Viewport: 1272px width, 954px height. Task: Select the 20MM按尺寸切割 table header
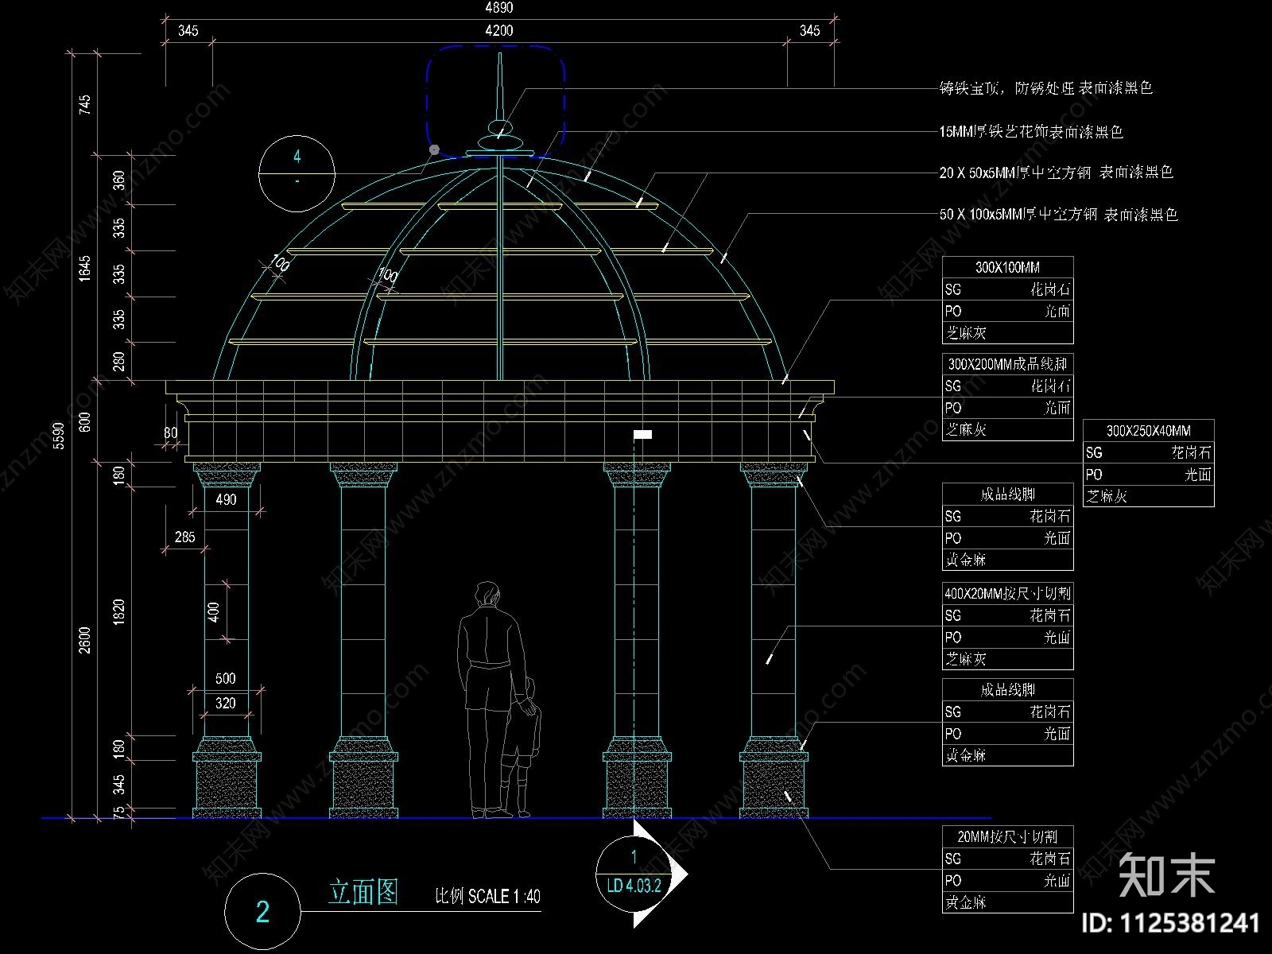pyautogui.click(x=1007, y=837)
